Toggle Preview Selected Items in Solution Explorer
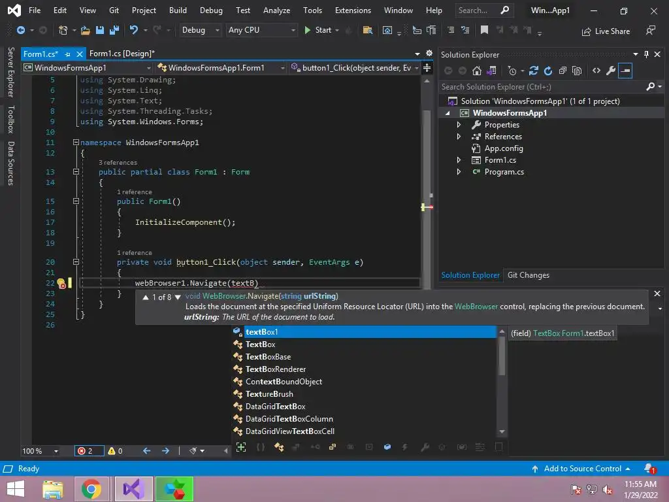This screenshot has height=502, width=669. pyautogui.click(x=625, y=71)
